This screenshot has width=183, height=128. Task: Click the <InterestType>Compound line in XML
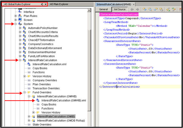click(x=132, y=18)
